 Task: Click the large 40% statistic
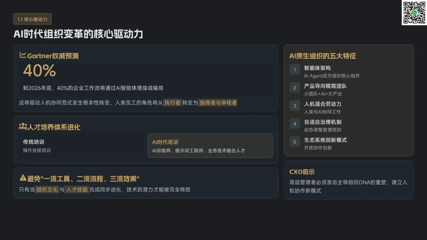[40, 71]
